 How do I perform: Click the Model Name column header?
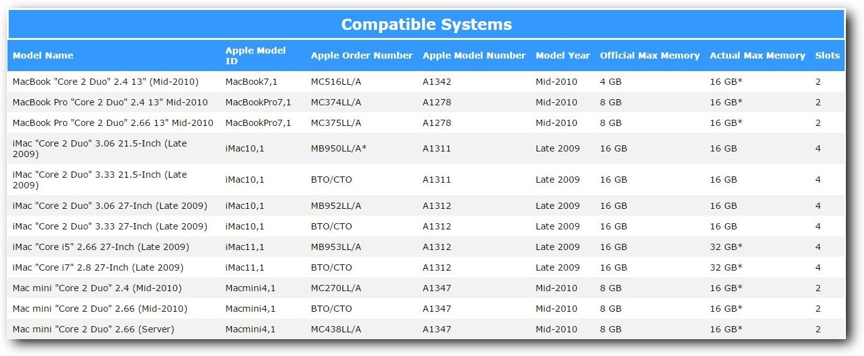(x=43, y=55)
